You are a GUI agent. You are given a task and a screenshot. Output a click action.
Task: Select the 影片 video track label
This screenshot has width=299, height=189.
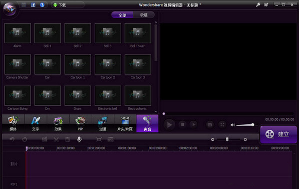[x=14, y=164]
